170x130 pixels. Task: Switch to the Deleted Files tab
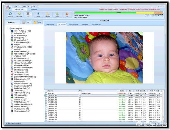click(50, 24)
